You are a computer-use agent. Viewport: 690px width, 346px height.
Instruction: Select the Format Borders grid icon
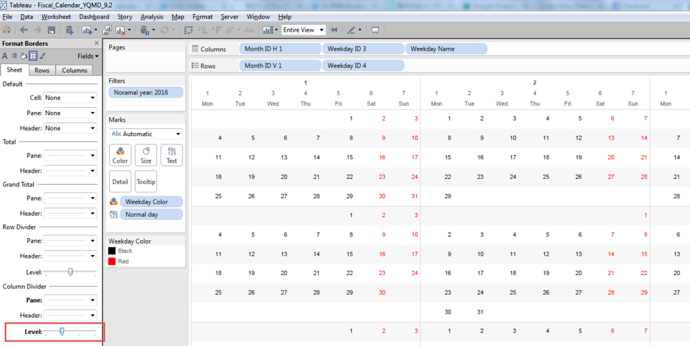point(32,56)
